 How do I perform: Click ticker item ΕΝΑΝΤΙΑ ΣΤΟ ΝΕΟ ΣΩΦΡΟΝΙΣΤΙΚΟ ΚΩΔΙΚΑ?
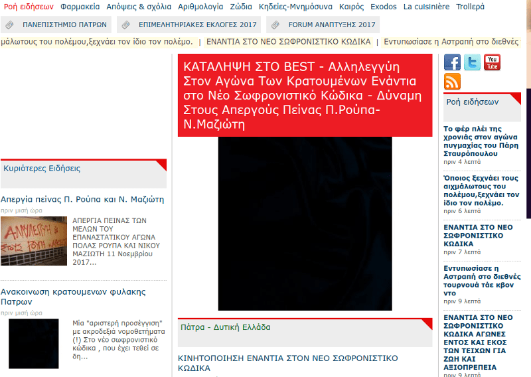[289, 42]
